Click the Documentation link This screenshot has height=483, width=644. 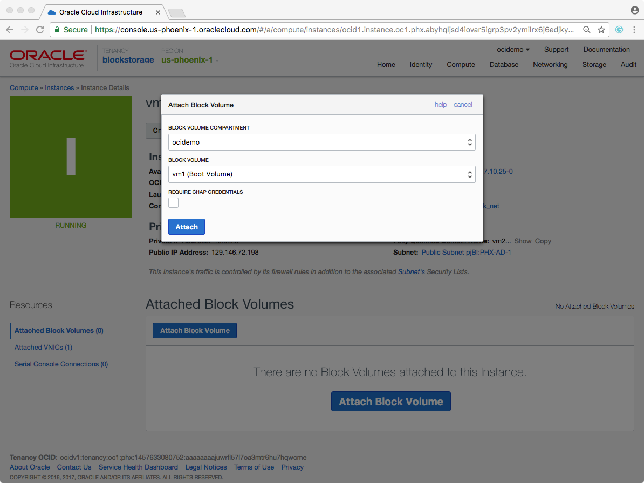click(x=607, y=49)
